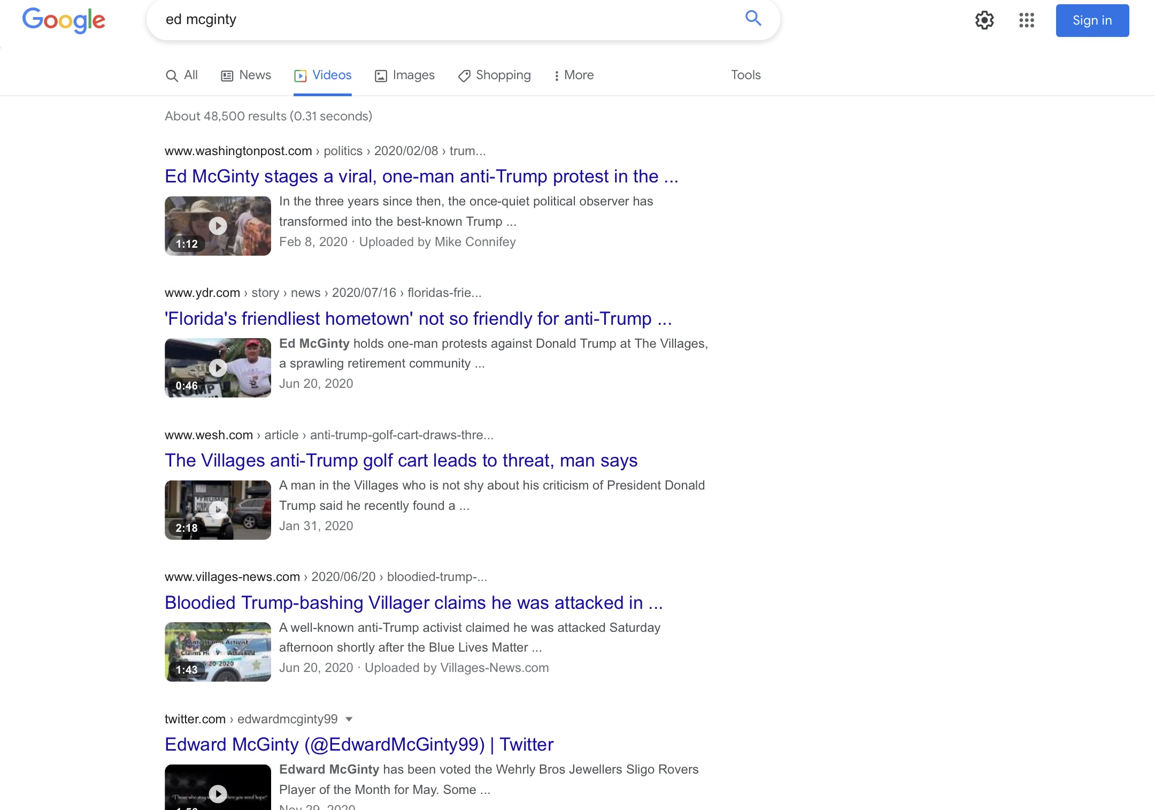Open settings gear icon
The width and height of the screenshot is (1155, 810).
pyautogui.click(x=984, y=20)
